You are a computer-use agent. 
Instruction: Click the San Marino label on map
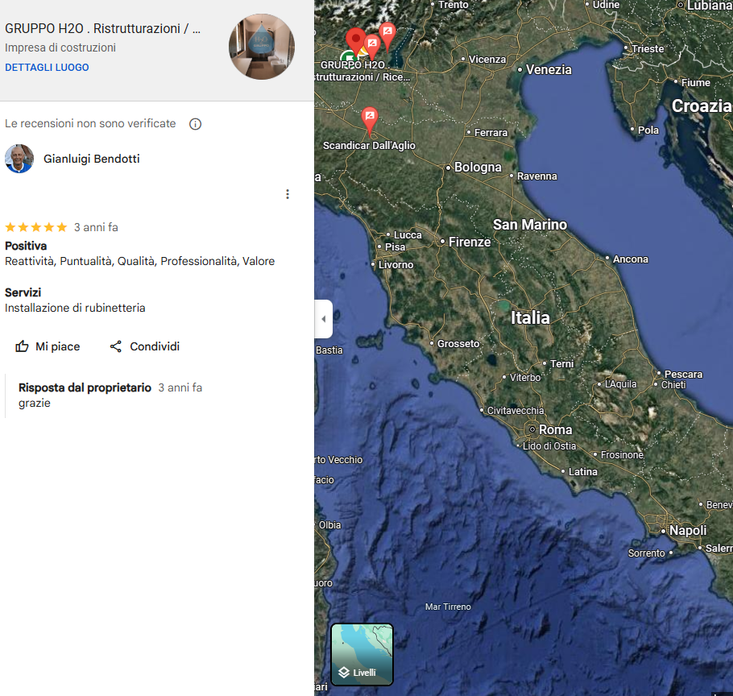(x=530, y=225)
